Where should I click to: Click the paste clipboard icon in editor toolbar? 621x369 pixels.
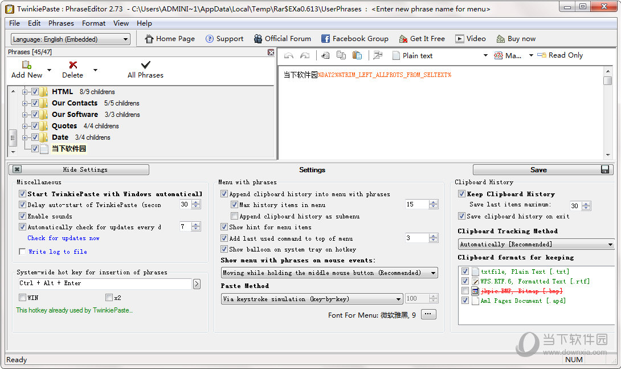(x=357, y=55)
